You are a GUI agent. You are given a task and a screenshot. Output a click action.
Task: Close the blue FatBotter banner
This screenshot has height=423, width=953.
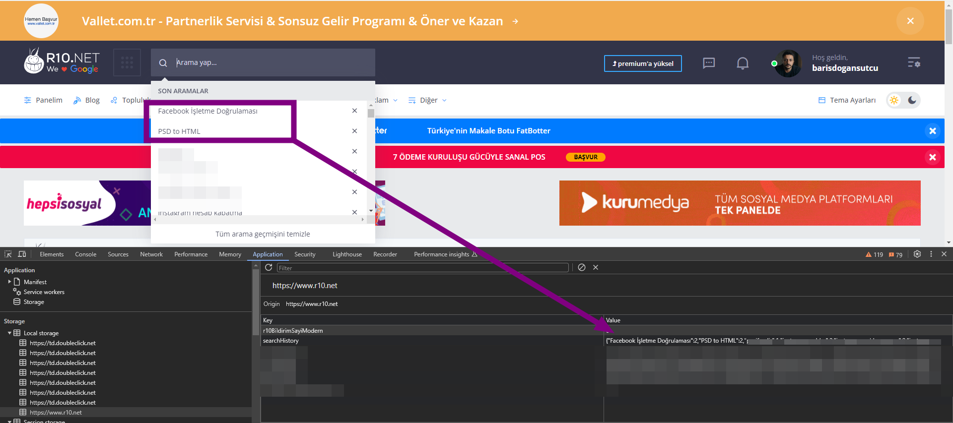click(933, 131)
